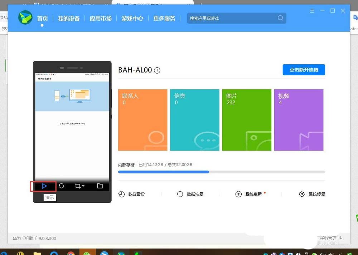This screenshot has height=255, width=358.
Task: Click the 数据恢复 restore icon
Action: click(x=180, y=194)
